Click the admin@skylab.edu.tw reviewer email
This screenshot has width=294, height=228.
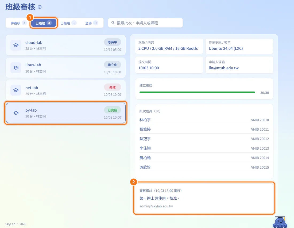coord(156,206)
